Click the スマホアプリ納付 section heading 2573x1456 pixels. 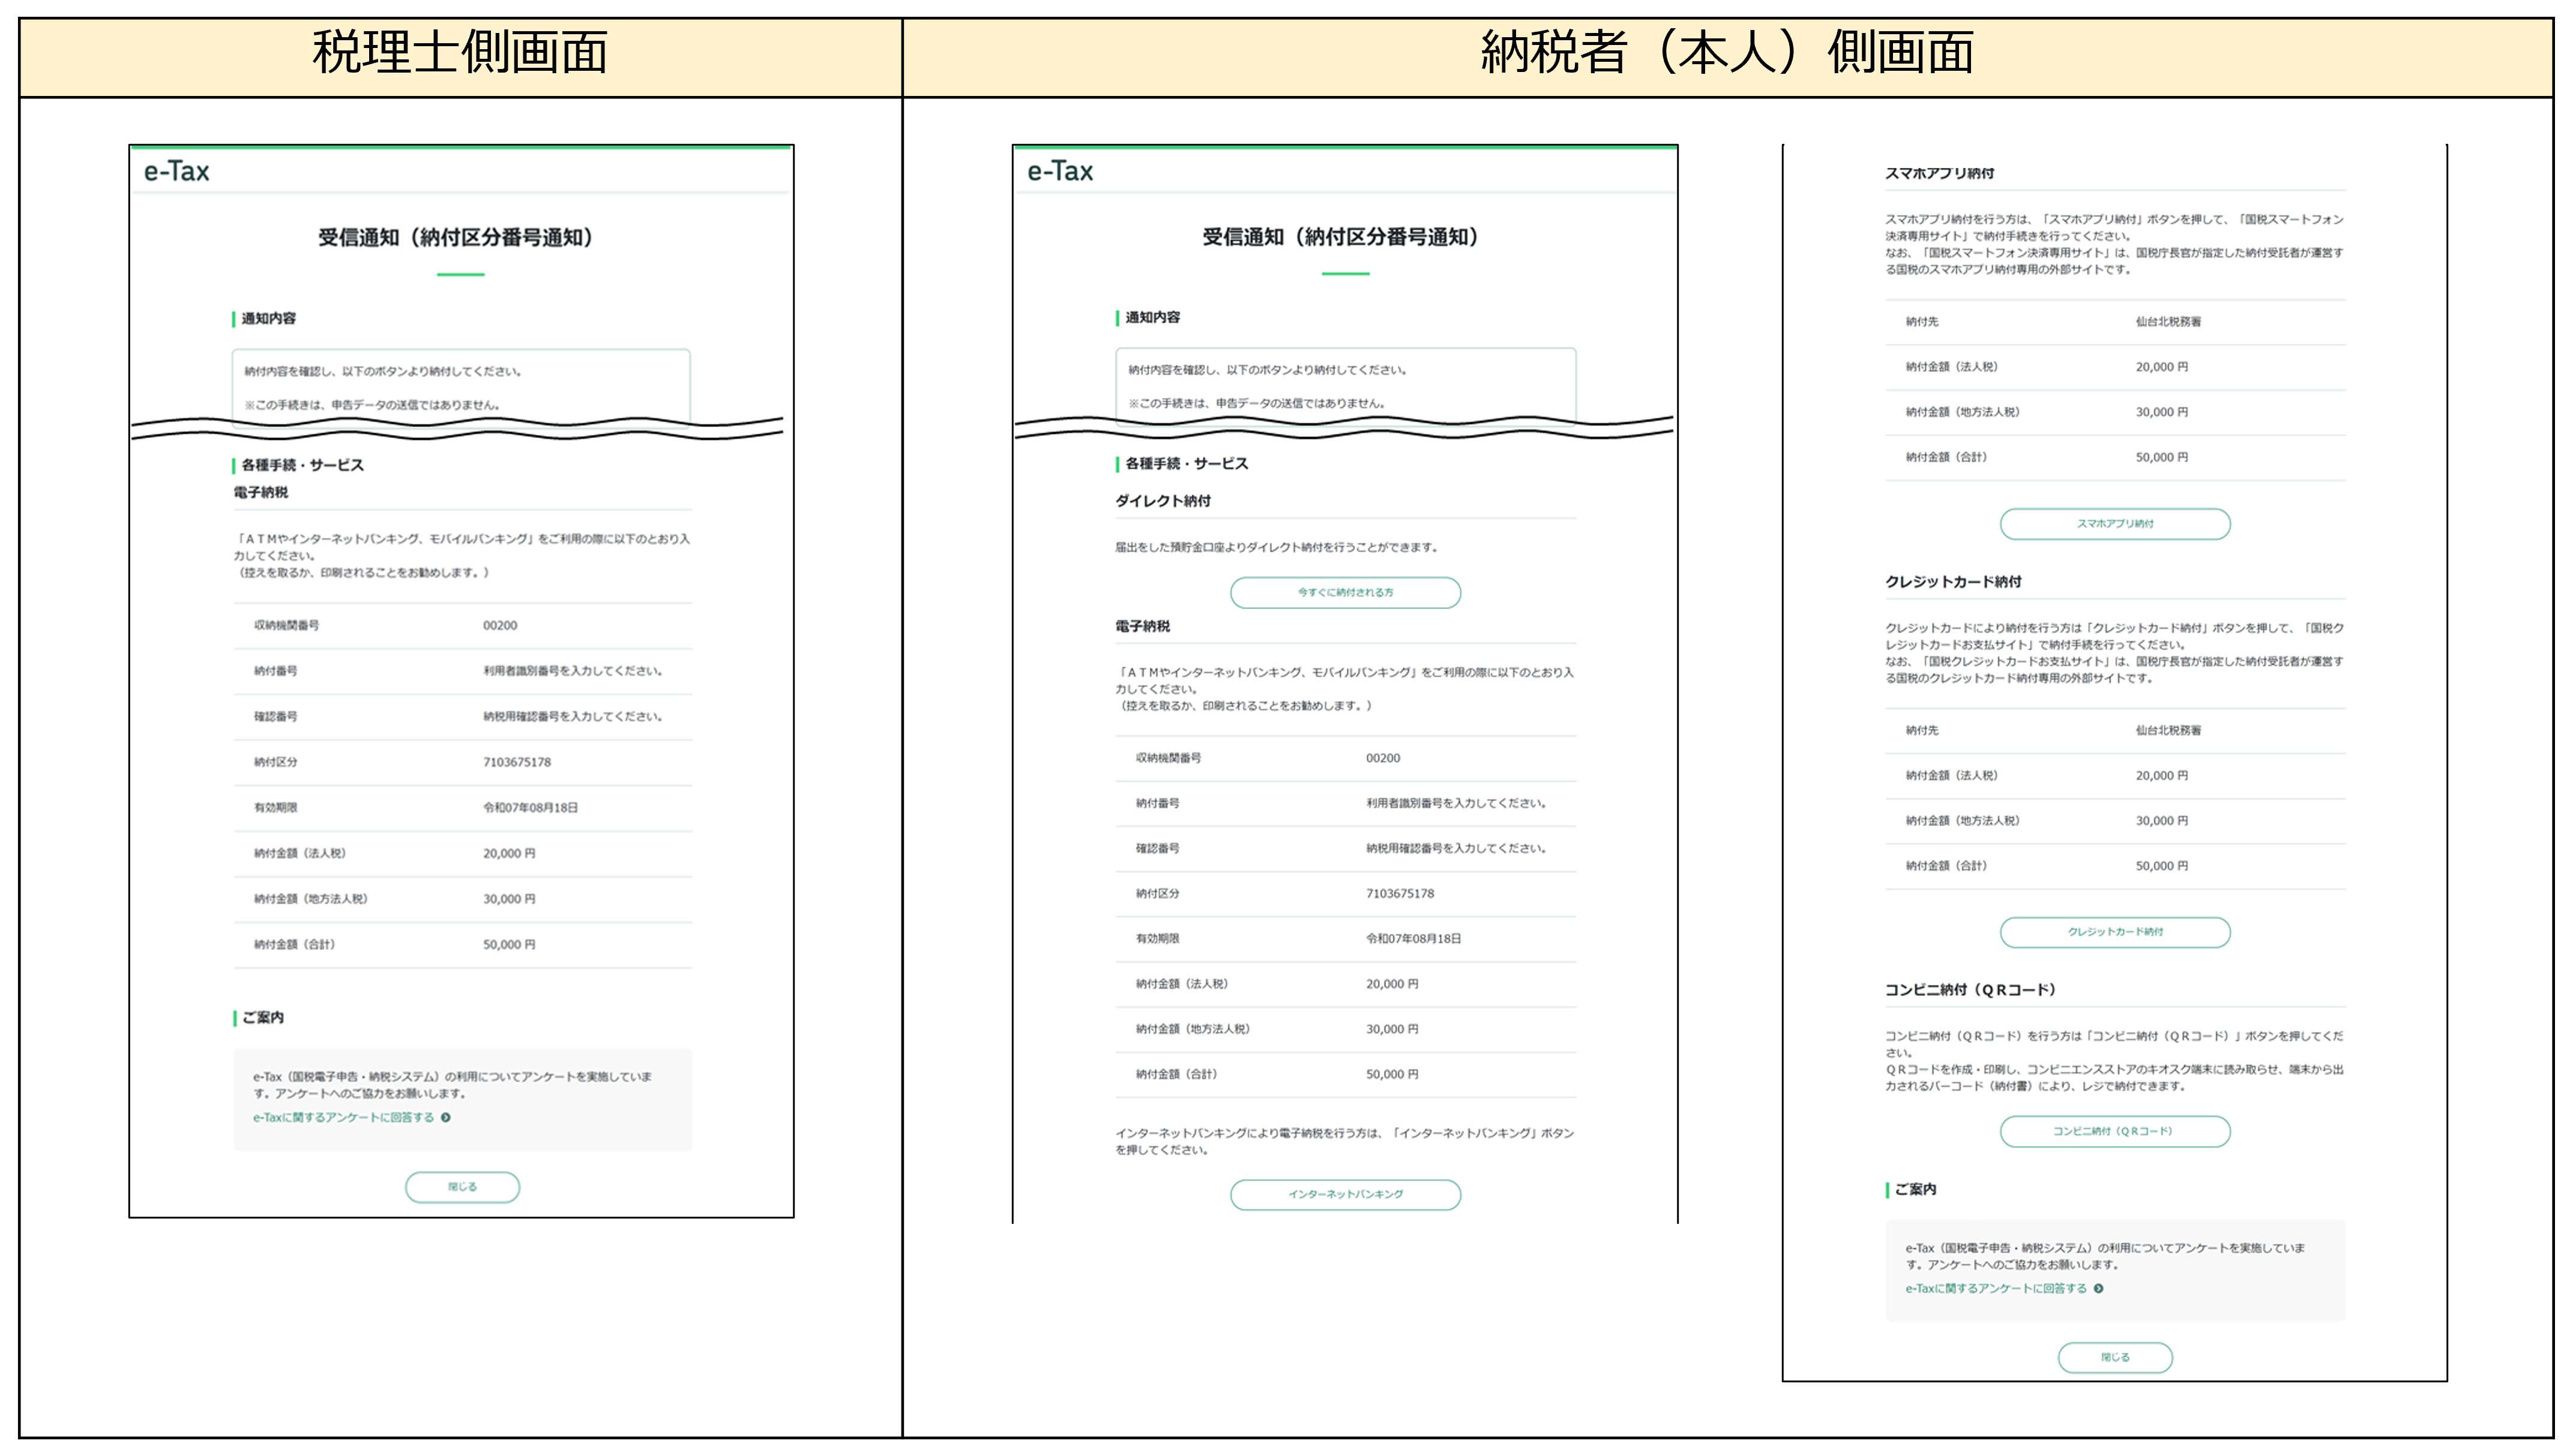pos(1940,174)
